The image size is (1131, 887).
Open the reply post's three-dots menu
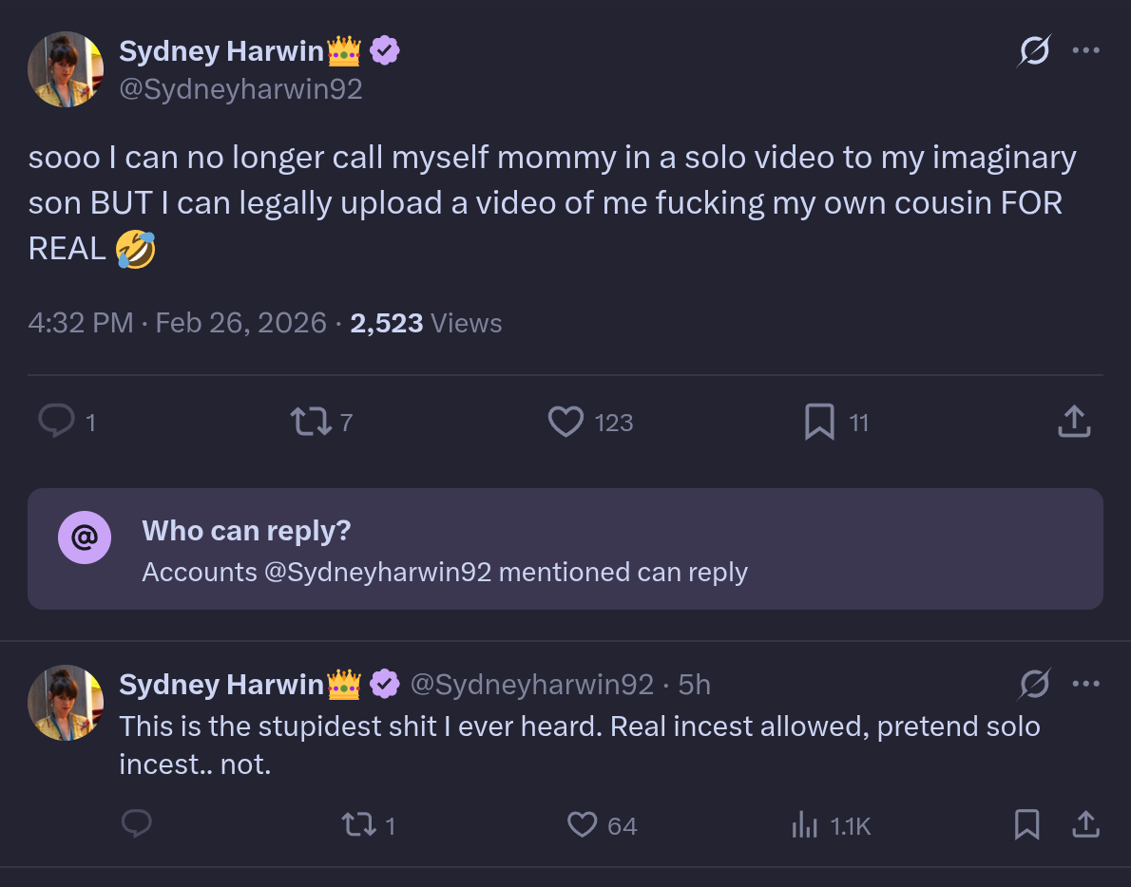click(1085, 684)
